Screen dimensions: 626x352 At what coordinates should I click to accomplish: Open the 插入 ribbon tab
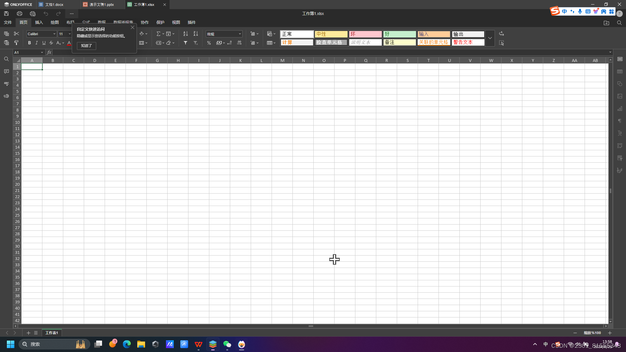39,22
